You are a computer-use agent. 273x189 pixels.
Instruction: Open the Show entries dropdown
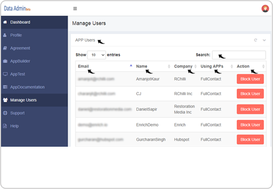coord(96,55)
